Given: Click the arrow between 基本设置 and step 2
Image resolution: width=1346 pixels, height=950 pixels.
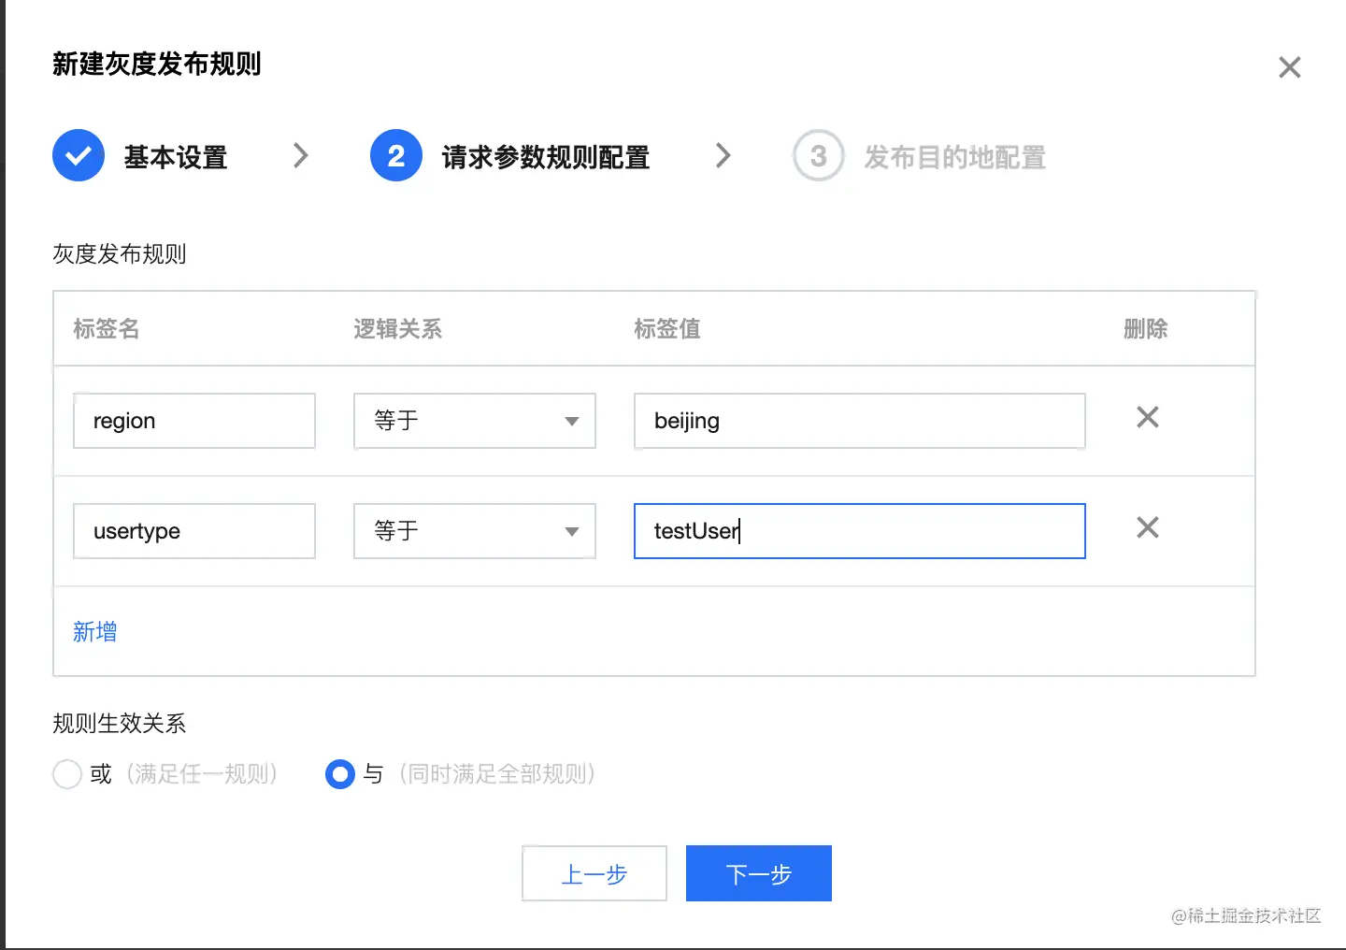Looking at the screenshot, I should 300,155.
